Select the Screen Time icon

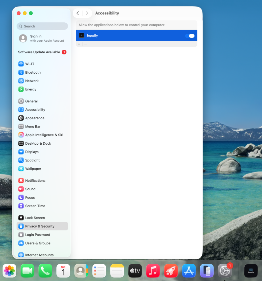tap(21, 206)
